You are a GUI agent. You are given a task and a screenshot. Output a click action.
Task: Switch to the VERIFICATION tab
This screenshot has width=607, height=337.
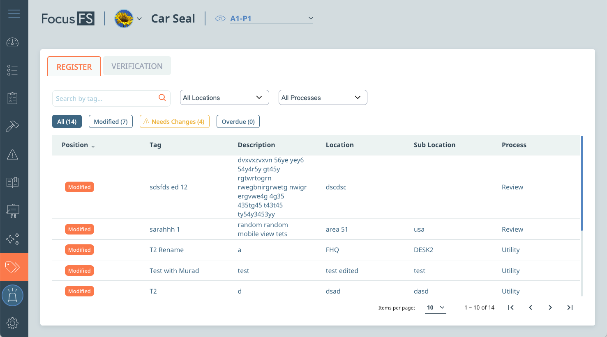[137, 66]
